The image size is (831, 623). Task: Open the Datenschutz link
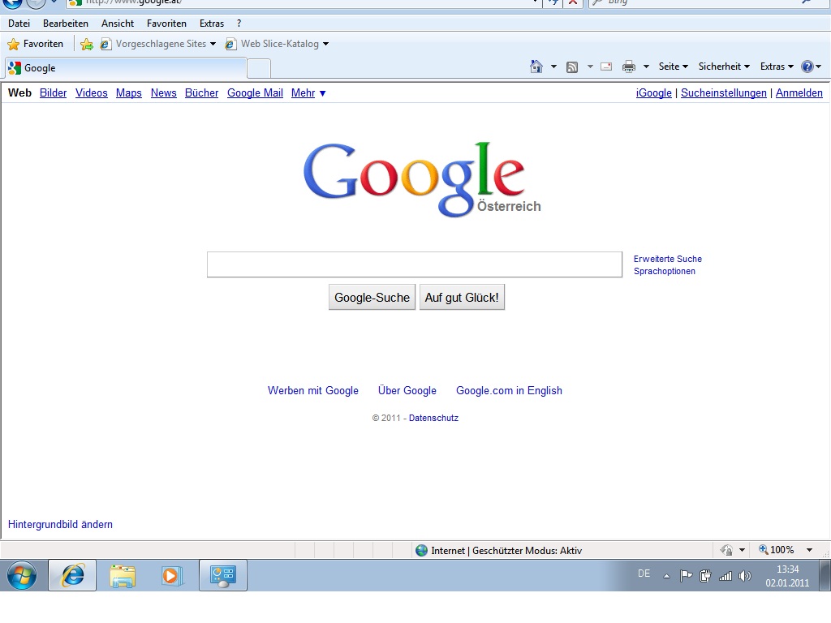pos(433,418)
